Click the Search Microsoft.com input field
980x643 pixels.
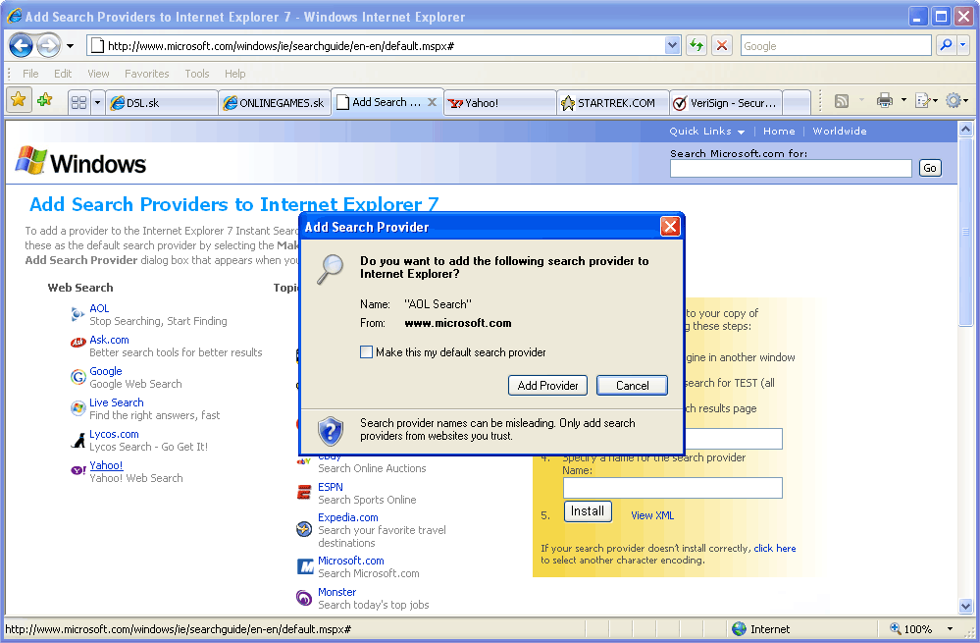point(791,168)
